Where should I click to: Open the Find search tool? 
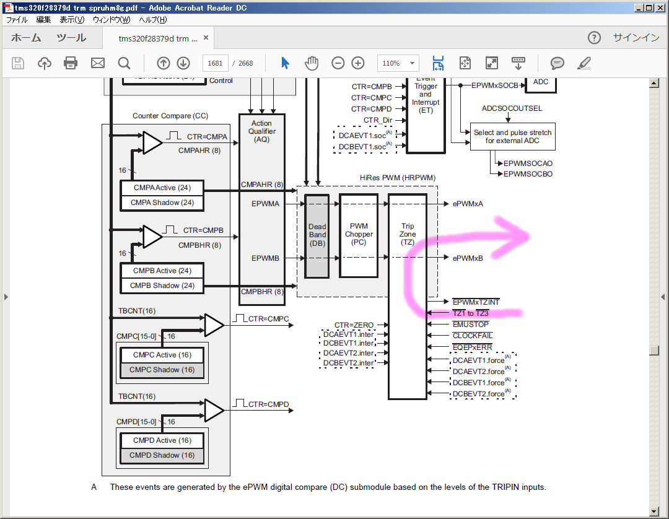[x=123, y=63]
